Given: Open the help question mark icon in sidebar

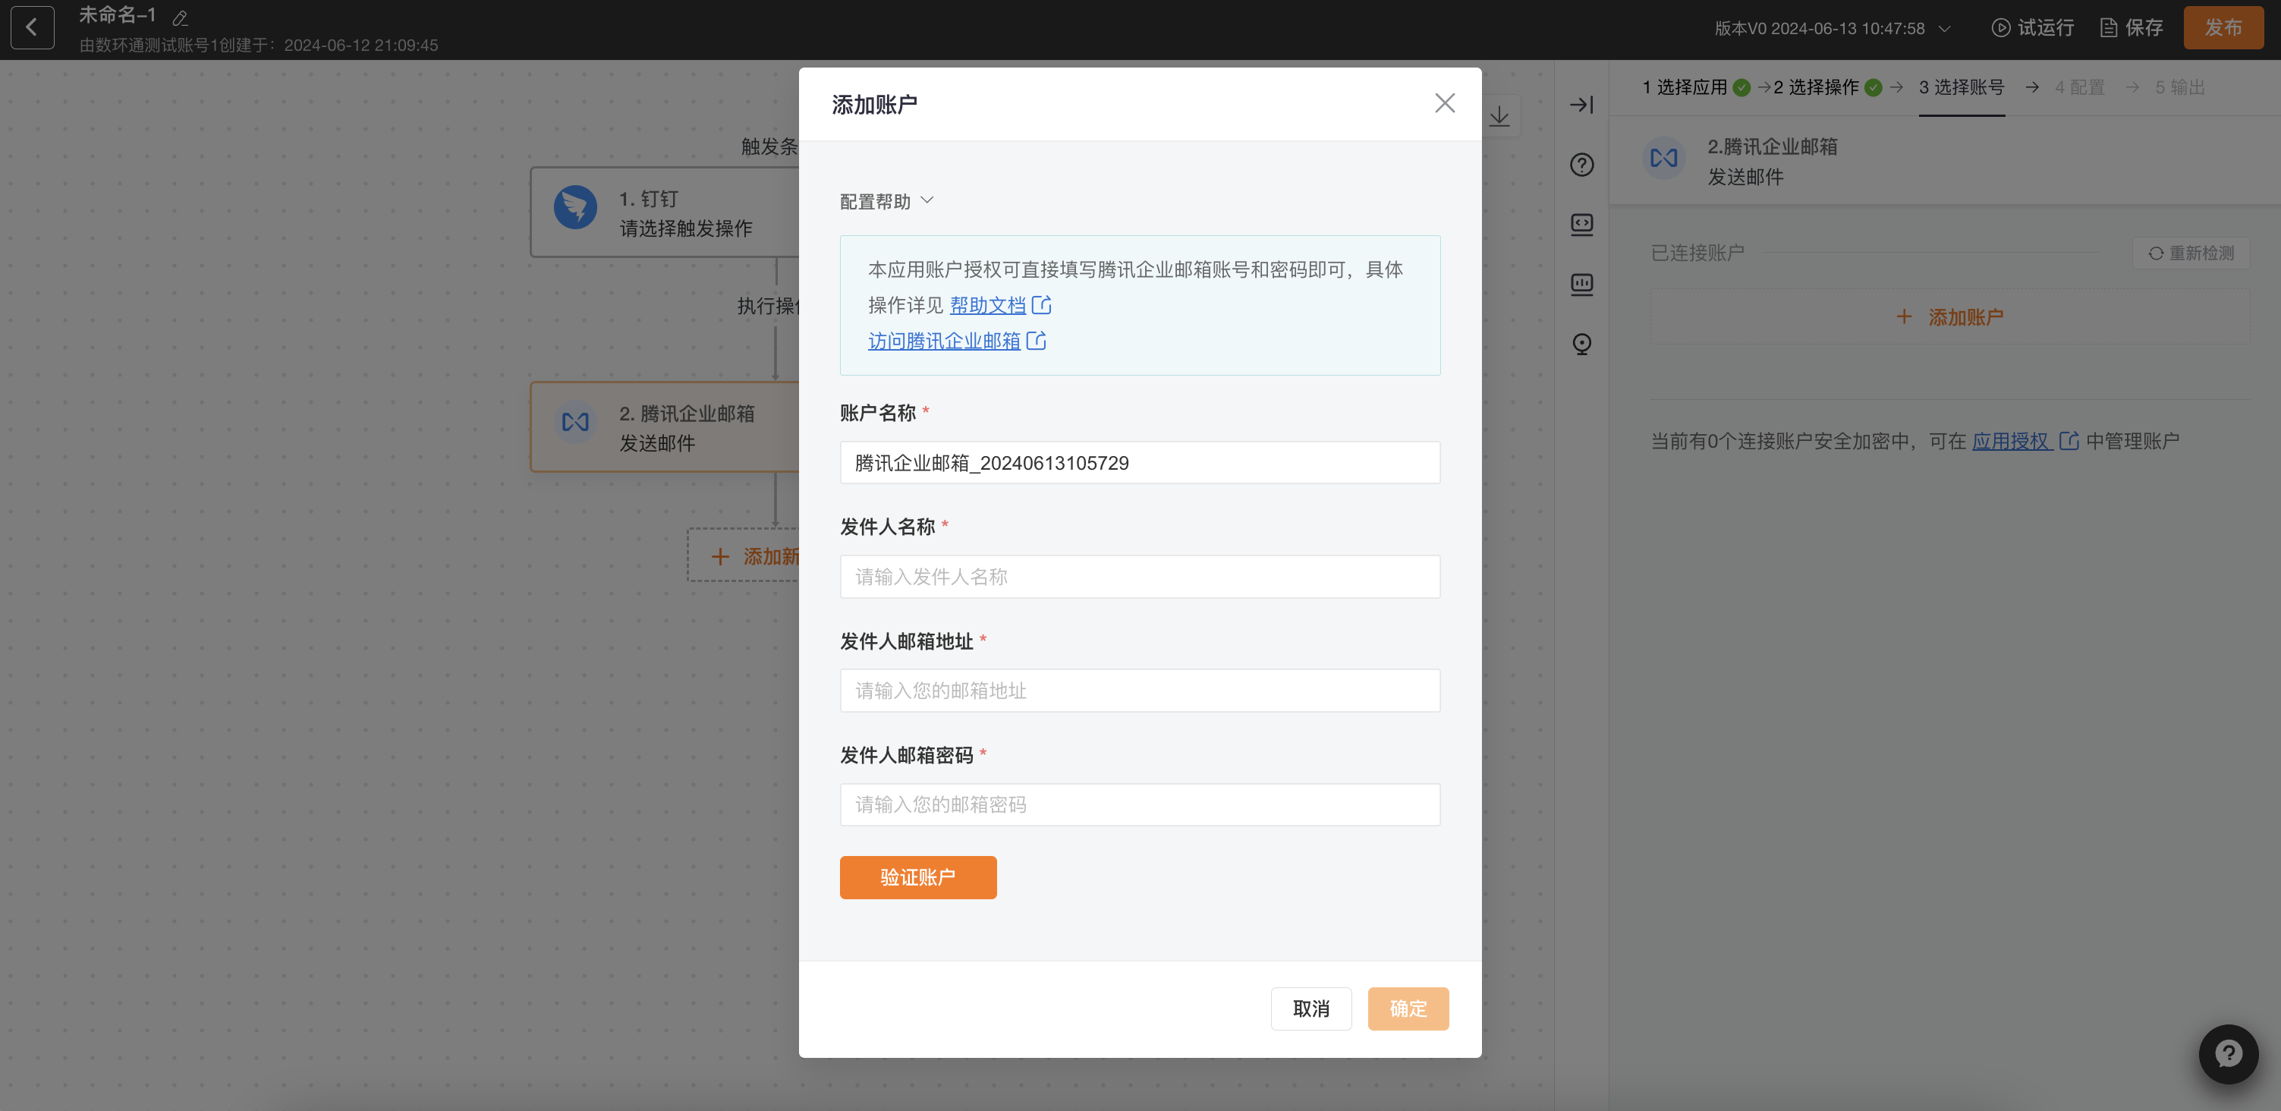Looking at the screenshot, I should (x=1581, y=165).
